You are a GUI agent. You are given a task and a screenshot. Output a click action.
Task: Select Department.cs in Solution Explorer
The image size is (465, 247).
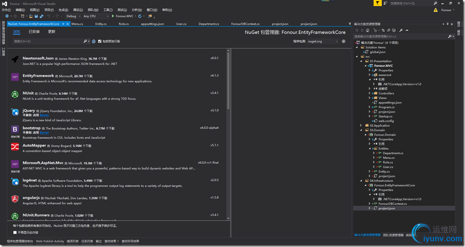(393, 153)
